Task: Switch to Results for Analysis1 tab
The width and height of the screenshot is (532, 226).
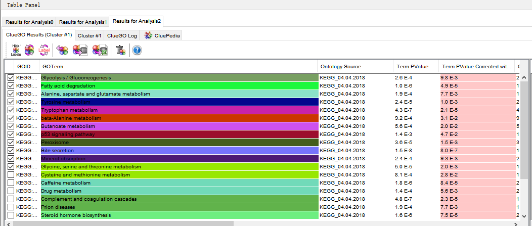Action: (x=83, y=22)
